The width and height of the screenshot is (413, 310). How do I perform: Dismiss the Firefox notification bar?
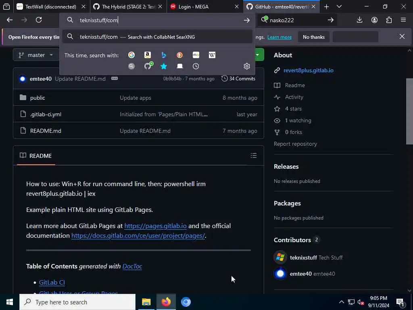[402, 36]
